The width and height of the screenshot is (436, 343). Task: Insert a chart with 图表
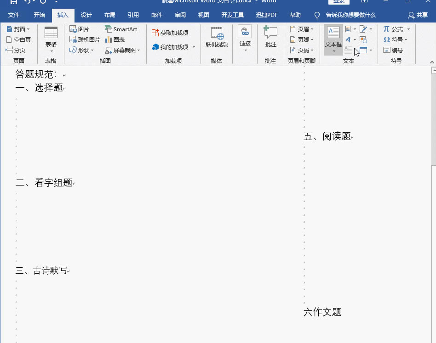pyautogui.click(x=115, y=40)
